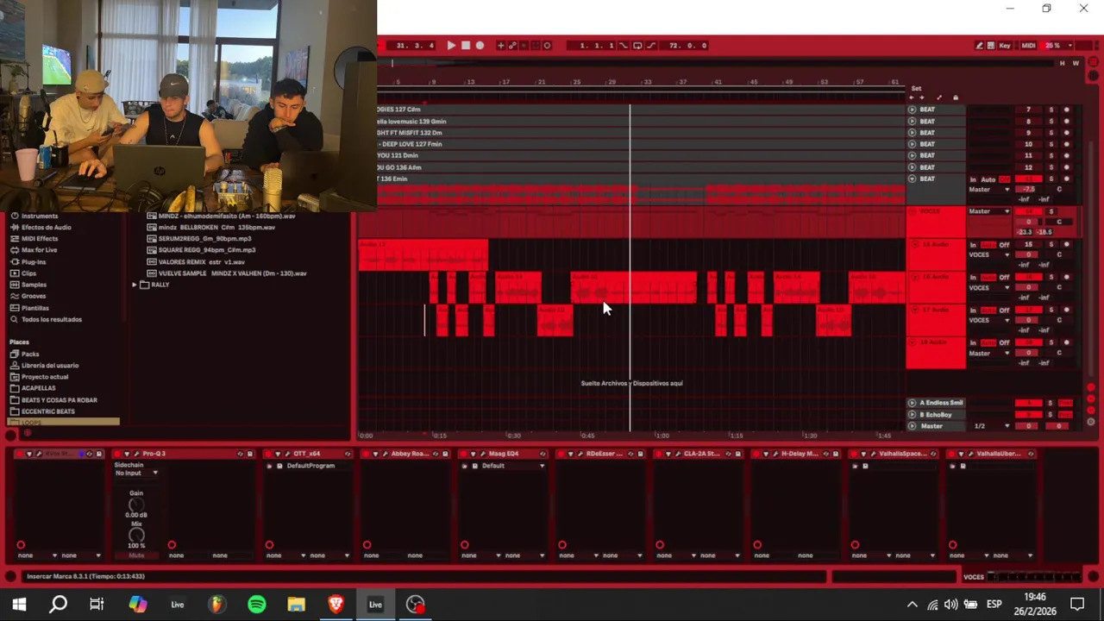Unfold the B EchoBoy return track
1104x621 pixels.
912,415
